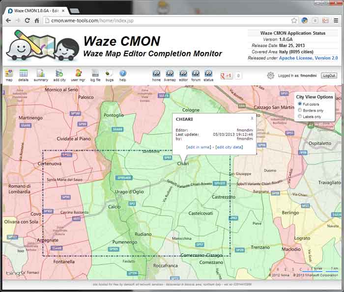
Task: Click the Travagliato map label
Action: coord(330,183)
